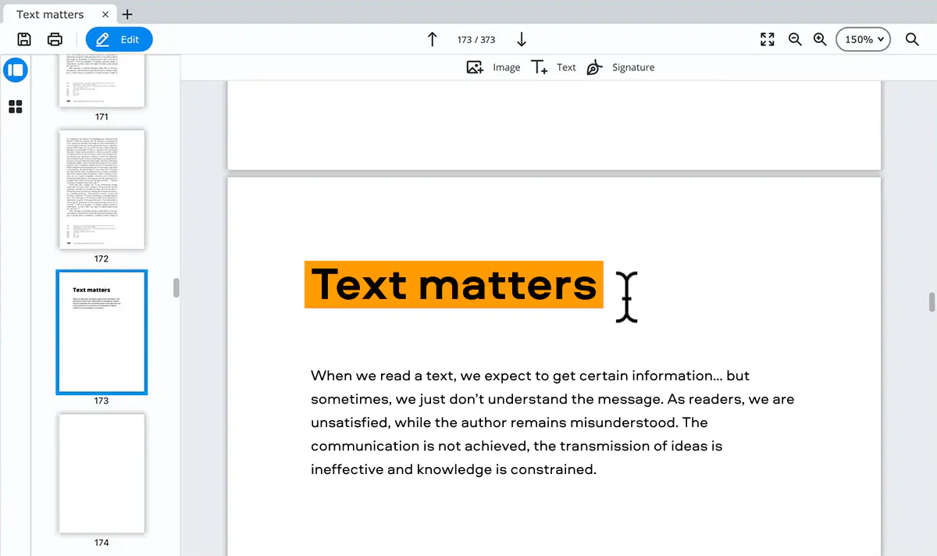937x556 pixels.
Task: Go to next page with down arrow
Action: click(x=522, y=40)
